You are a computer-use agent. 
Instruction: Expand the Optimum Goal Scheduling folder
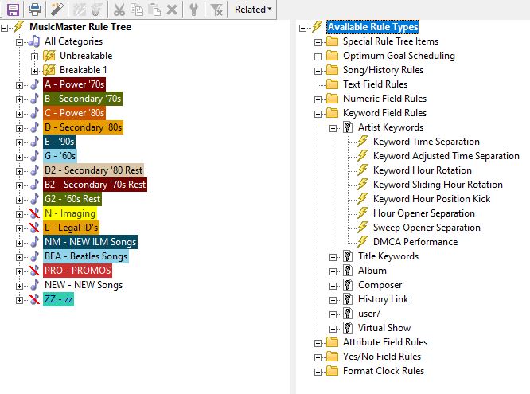click(x=318, y=57)
